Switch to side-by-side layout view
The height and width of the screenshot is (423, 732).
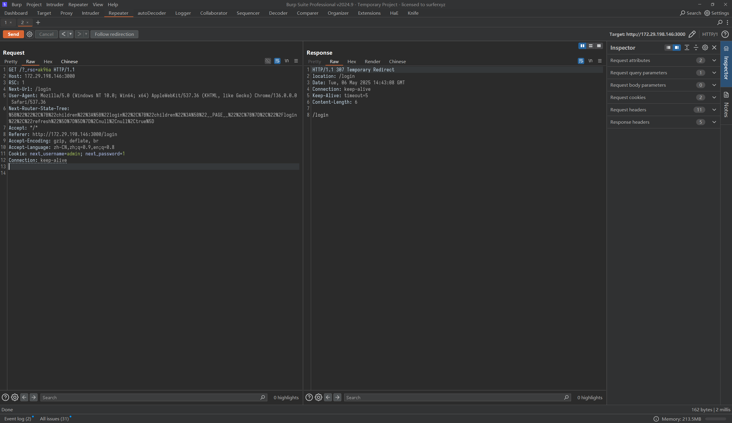click(x=582, y=46)
